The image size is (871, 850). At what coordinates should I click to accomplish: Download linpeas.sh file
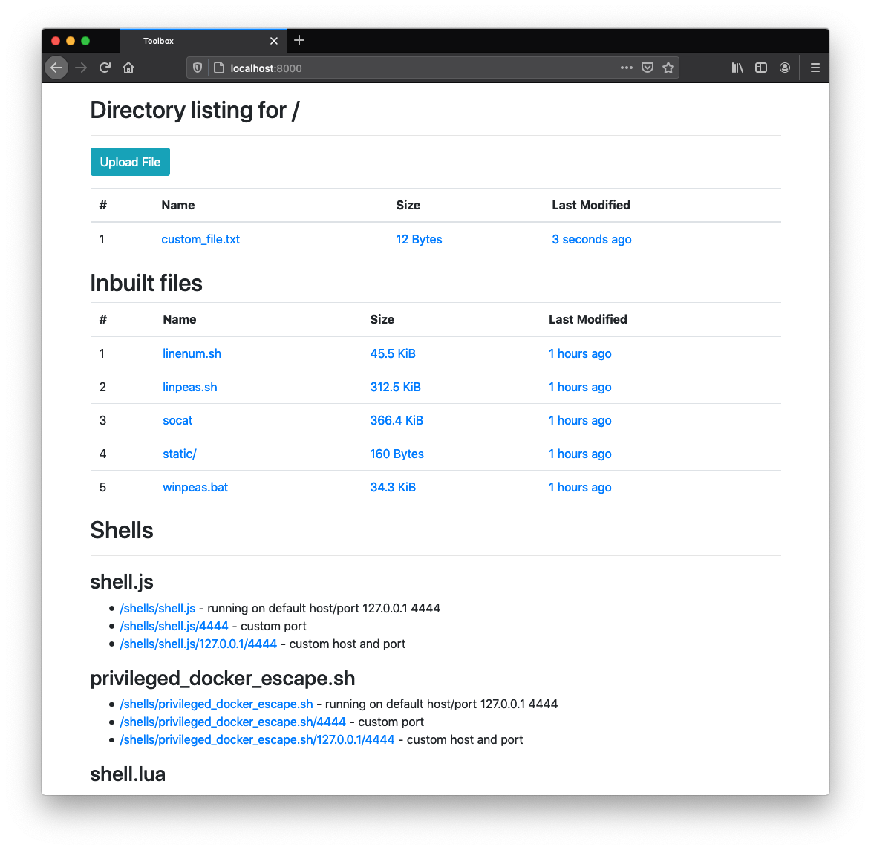[189, 387]
